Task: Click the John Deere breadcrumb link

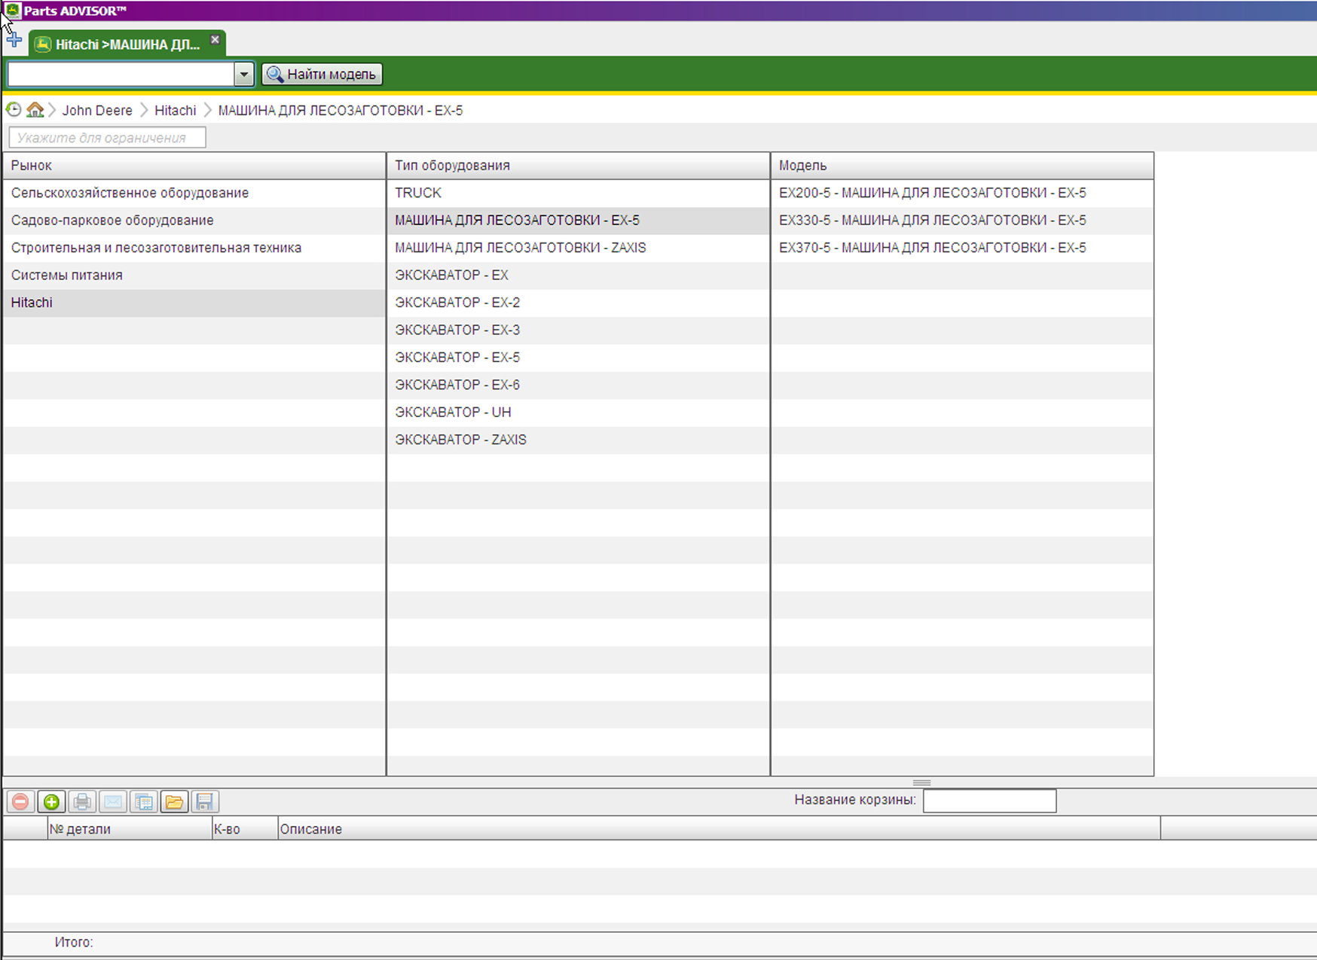Action: coord(97,111)
